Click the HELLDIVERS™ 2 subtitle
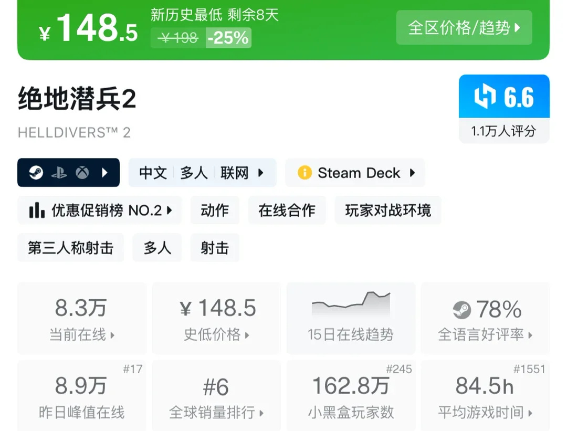The width and height of the screenshot is (567, 431). [x=74, y=133]
